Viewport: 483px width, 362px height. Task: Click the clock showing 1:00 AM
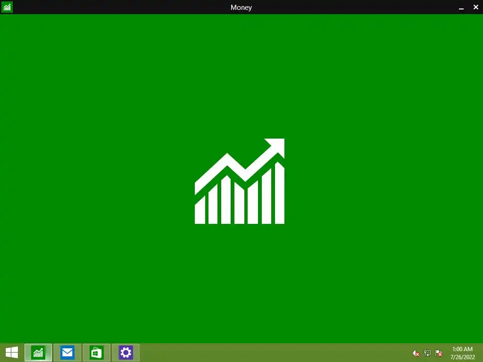tap(462, 349)
